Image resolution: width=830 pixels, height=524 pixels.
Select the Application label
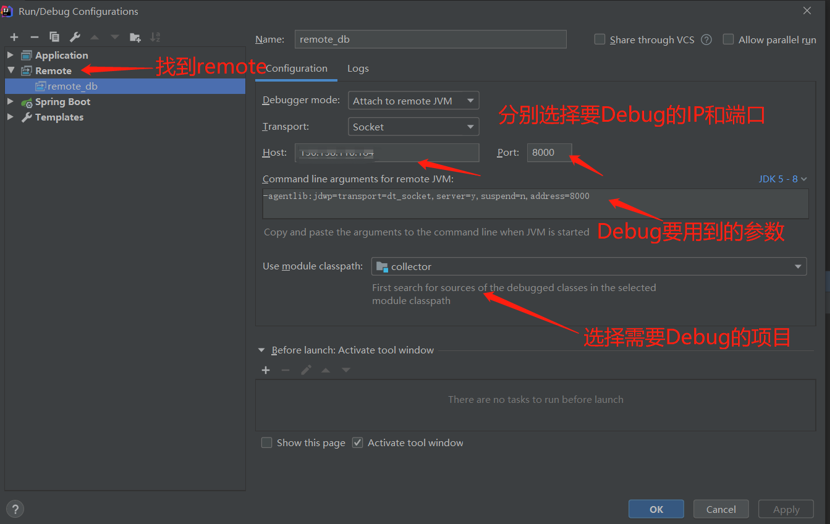click(62, 55)
